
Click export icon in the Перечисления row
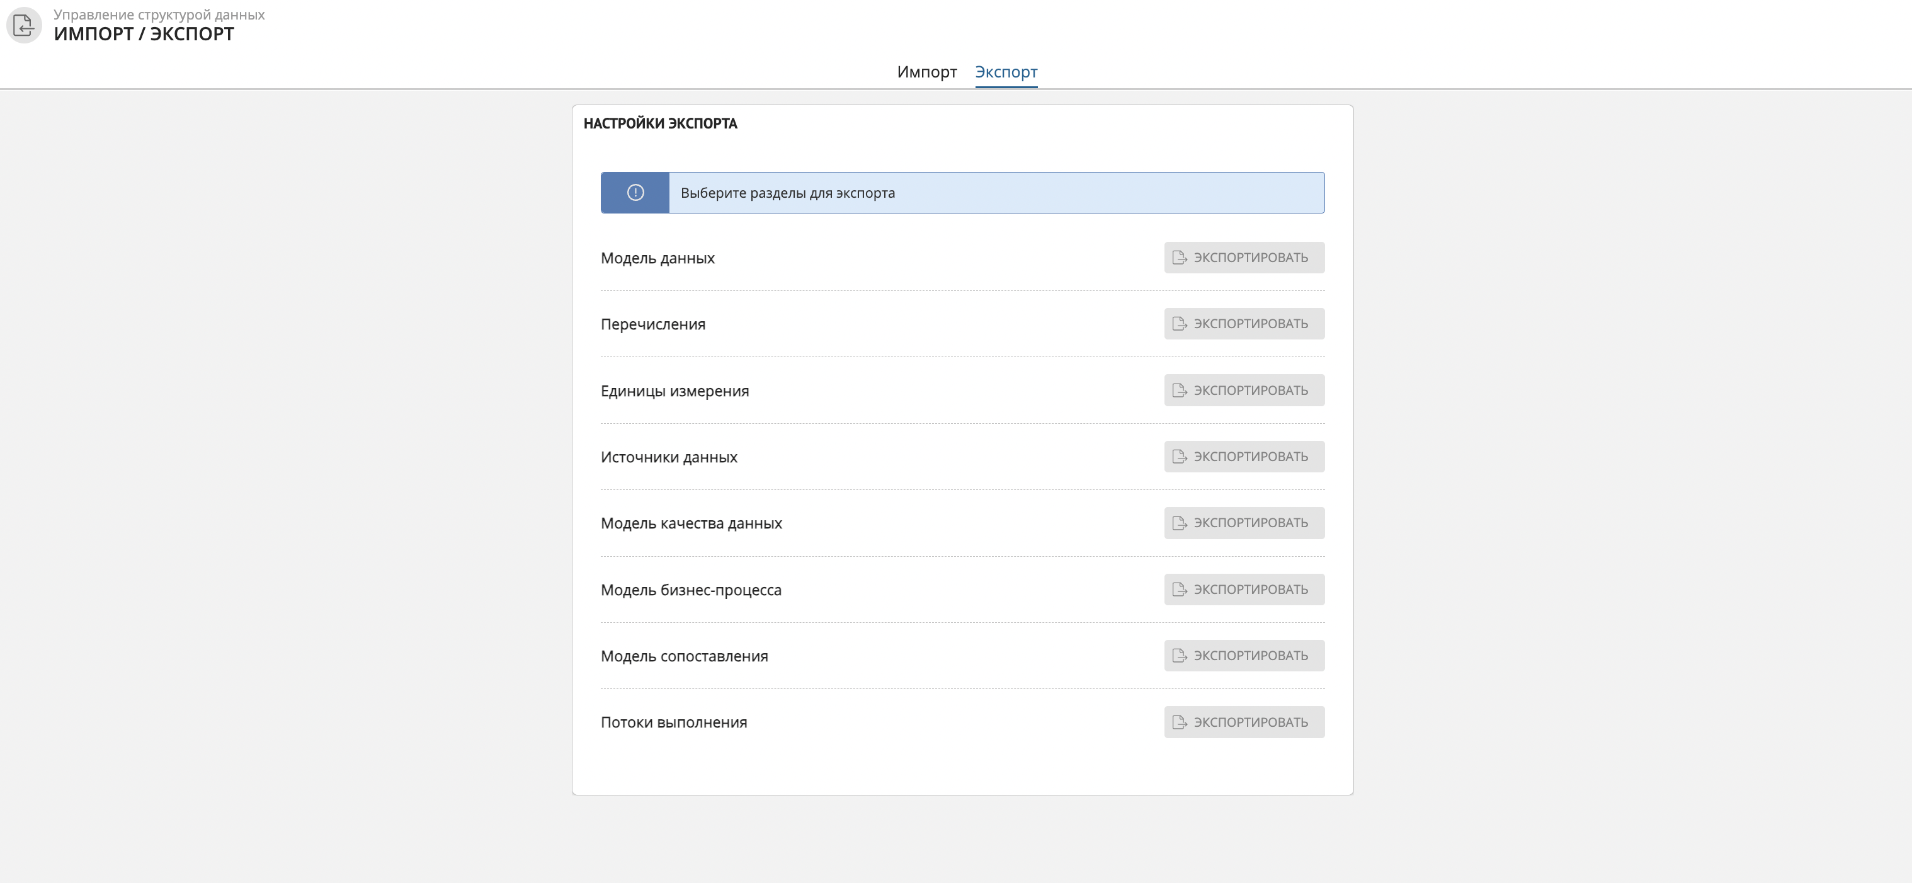pos(1180,324)
